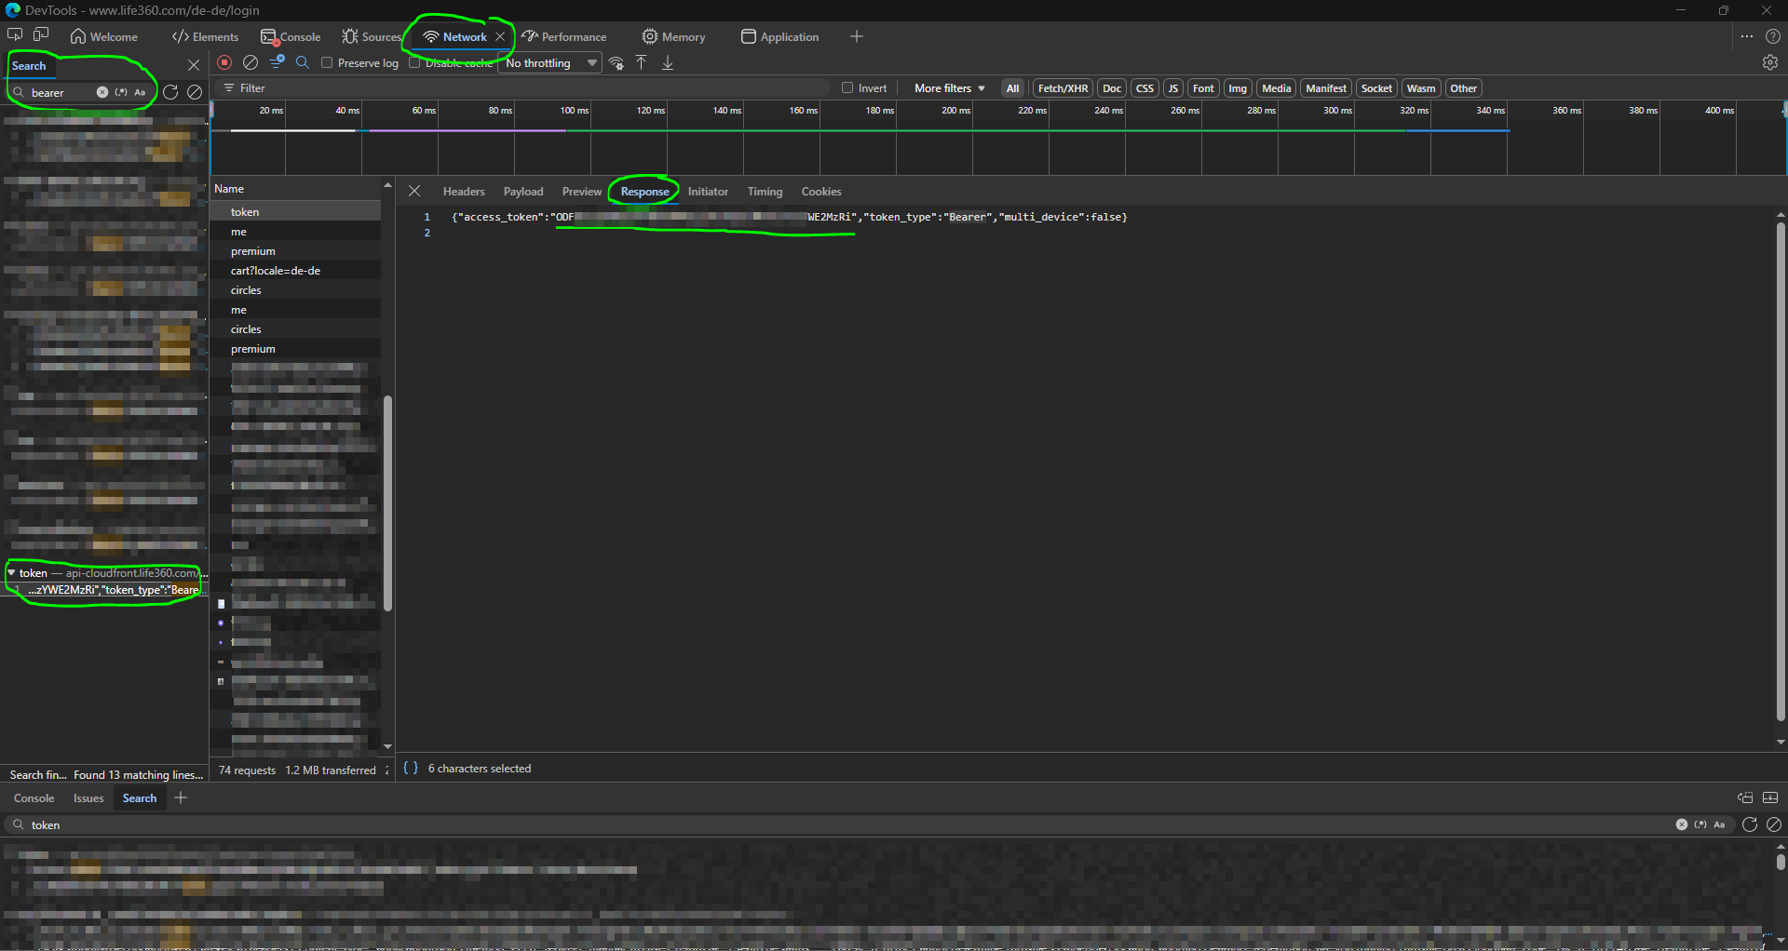This screenshot has width=1788, height=951.
Task: Clear the sidebar search results
Action: (195, 92)
